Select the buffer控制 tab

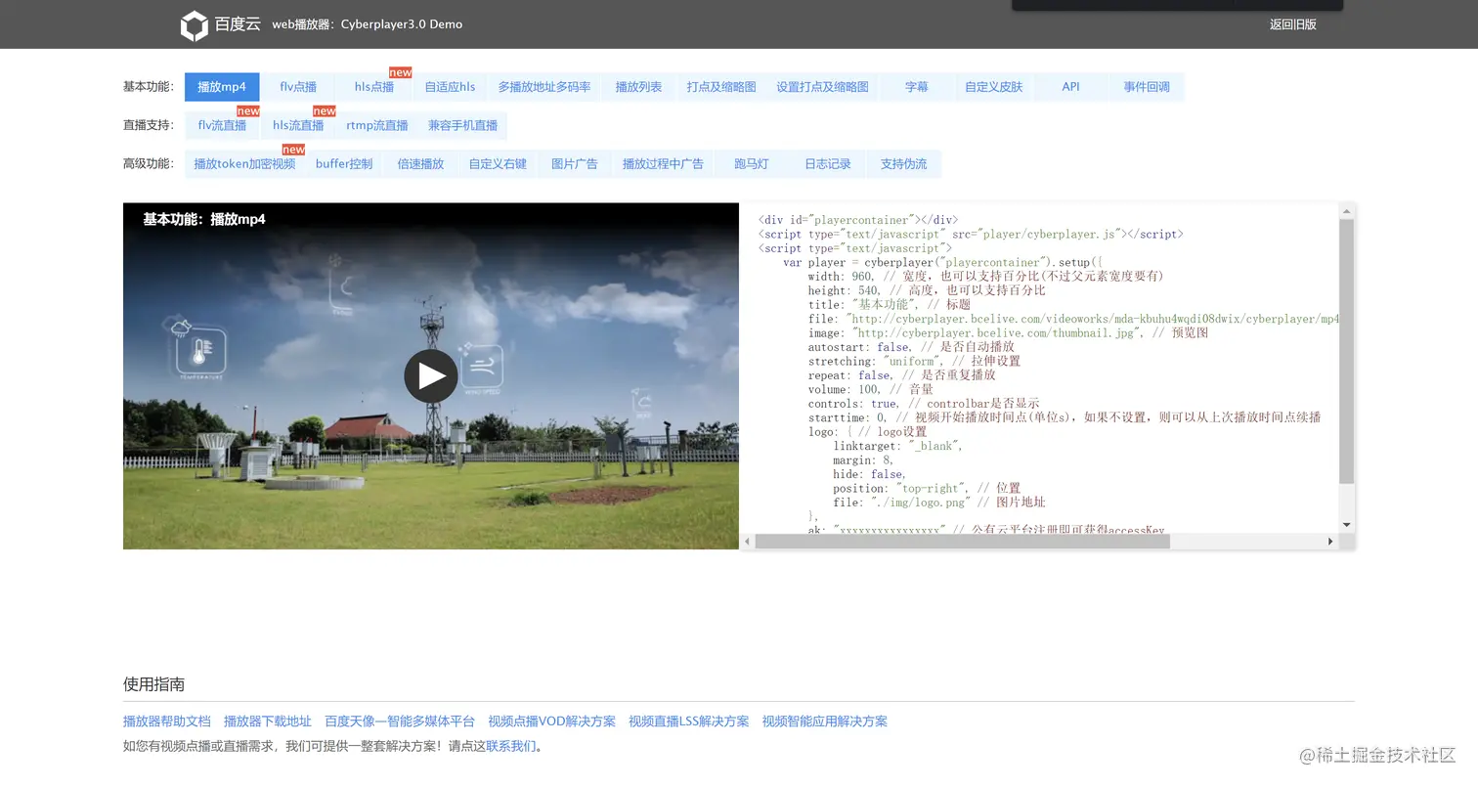click(344, 163)
